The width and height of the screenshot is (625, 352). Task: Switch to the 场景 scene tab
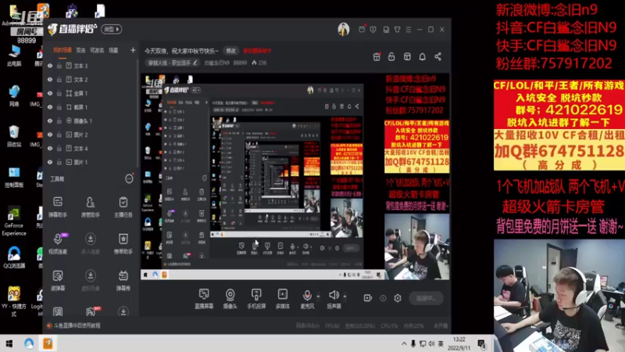[113, 50]
